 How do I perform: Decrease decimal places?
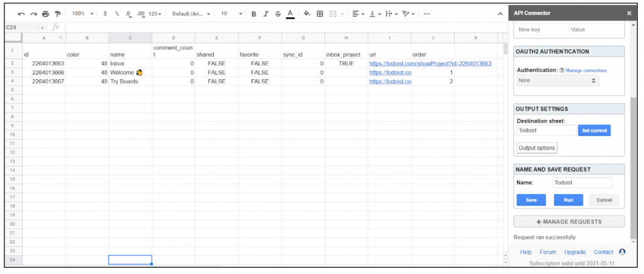[x=129, y=14]
